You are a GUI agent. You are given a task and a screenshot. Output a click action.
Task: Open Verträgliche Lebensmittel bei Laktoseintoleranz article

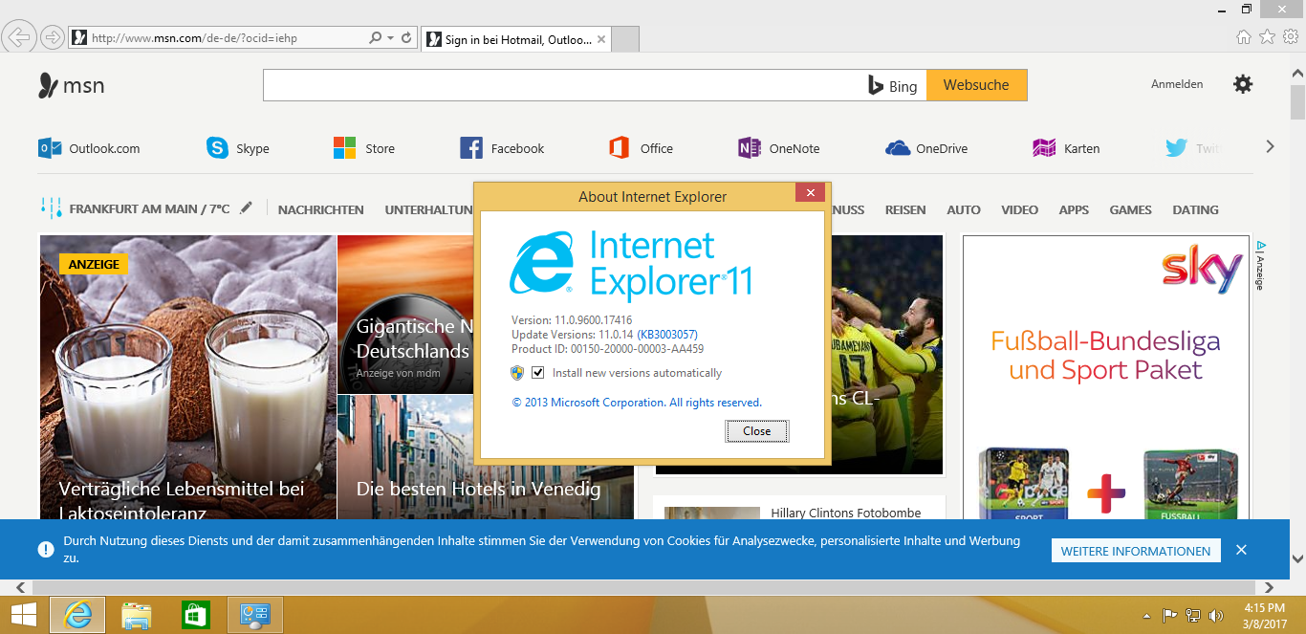pos(187,378)
